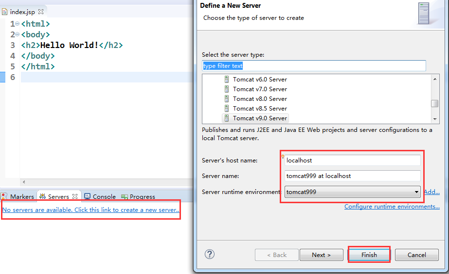Collapse the body tag fold marker

point(18,34)
